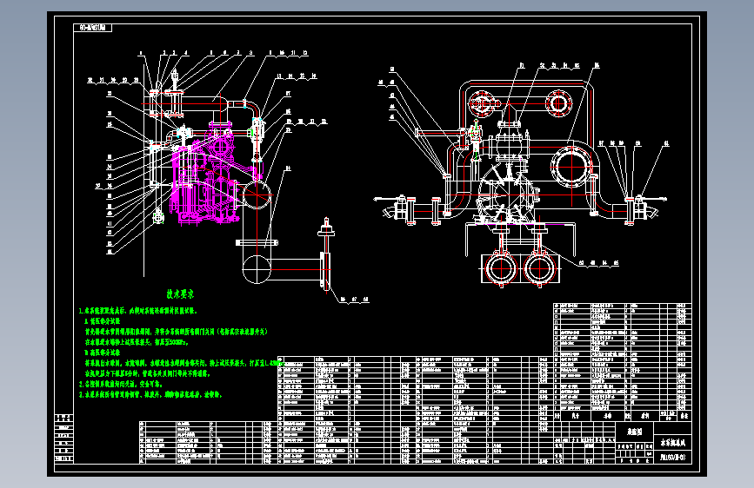Click the top-right round flange with red ring in right view
754x488 pixels.
pyautogui.click(x=557, y=102)
